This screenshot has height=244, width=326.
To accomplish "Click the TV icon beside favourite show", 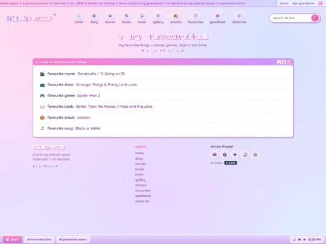I will tap(42, 85).
